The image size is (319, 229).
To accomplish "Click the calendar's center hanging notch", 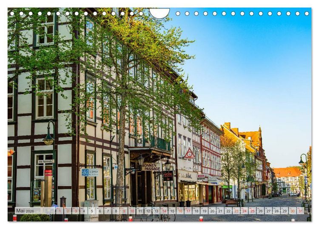I will tap(159, 13).
